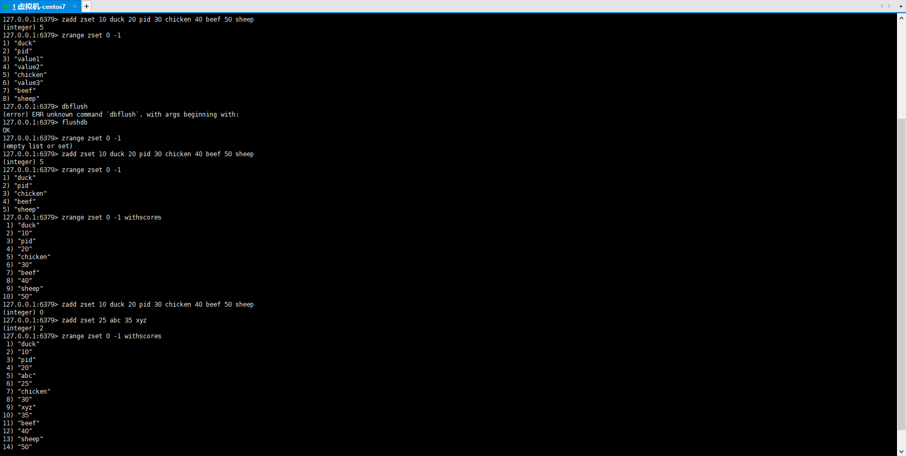This screenshot has width=906, height=456.
Task: Click the row 5) "abc"
Action: 21,376
